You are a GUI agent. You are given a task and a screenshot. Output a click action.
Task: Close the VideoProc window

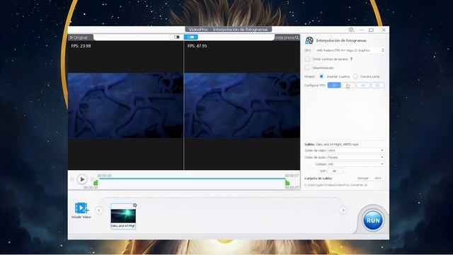[x=384, y=30]
